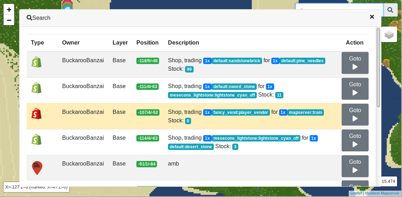This screenshot has height=197, width=402.
Task: Click the default:sword_stone item badge
Action: [x=234, y=87]
